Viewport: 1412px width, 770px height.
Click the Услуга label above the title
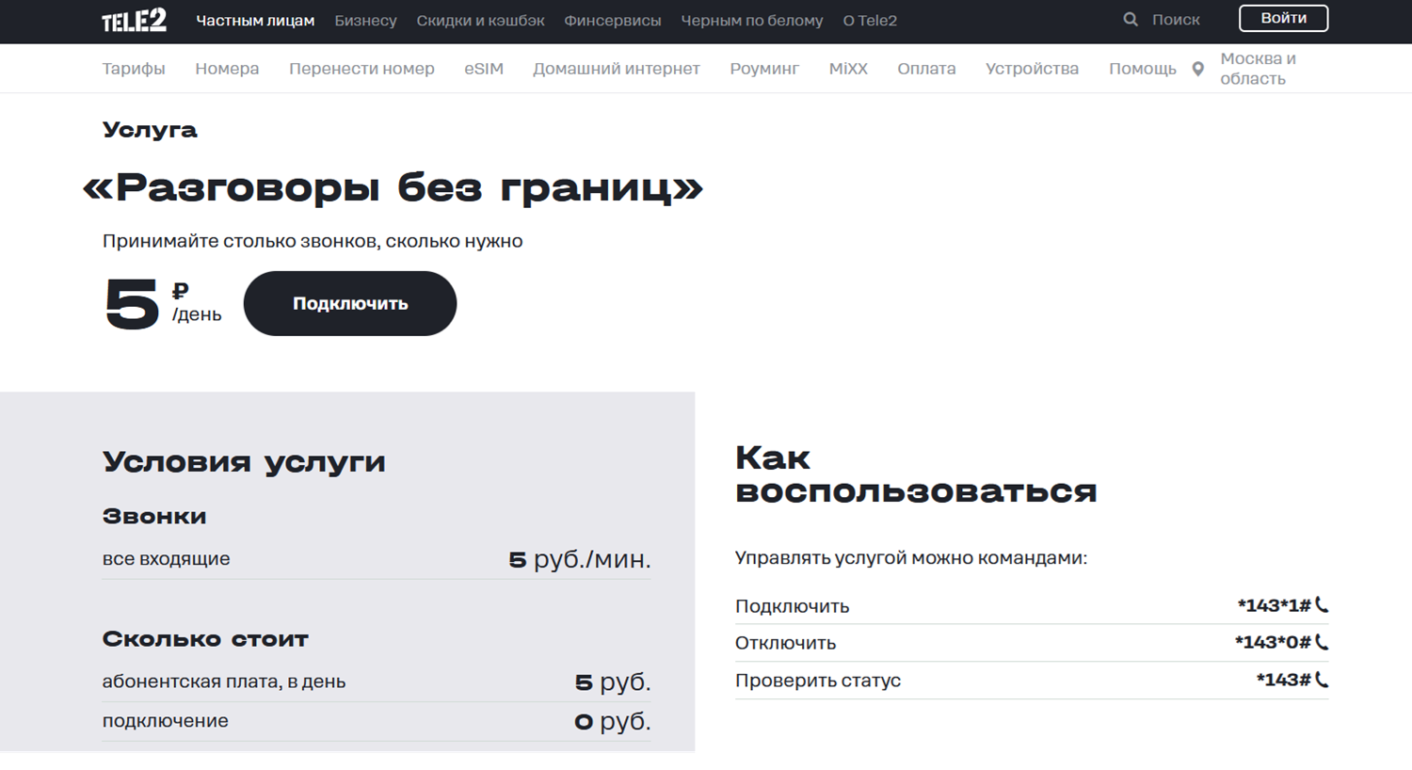pos(150,130)
